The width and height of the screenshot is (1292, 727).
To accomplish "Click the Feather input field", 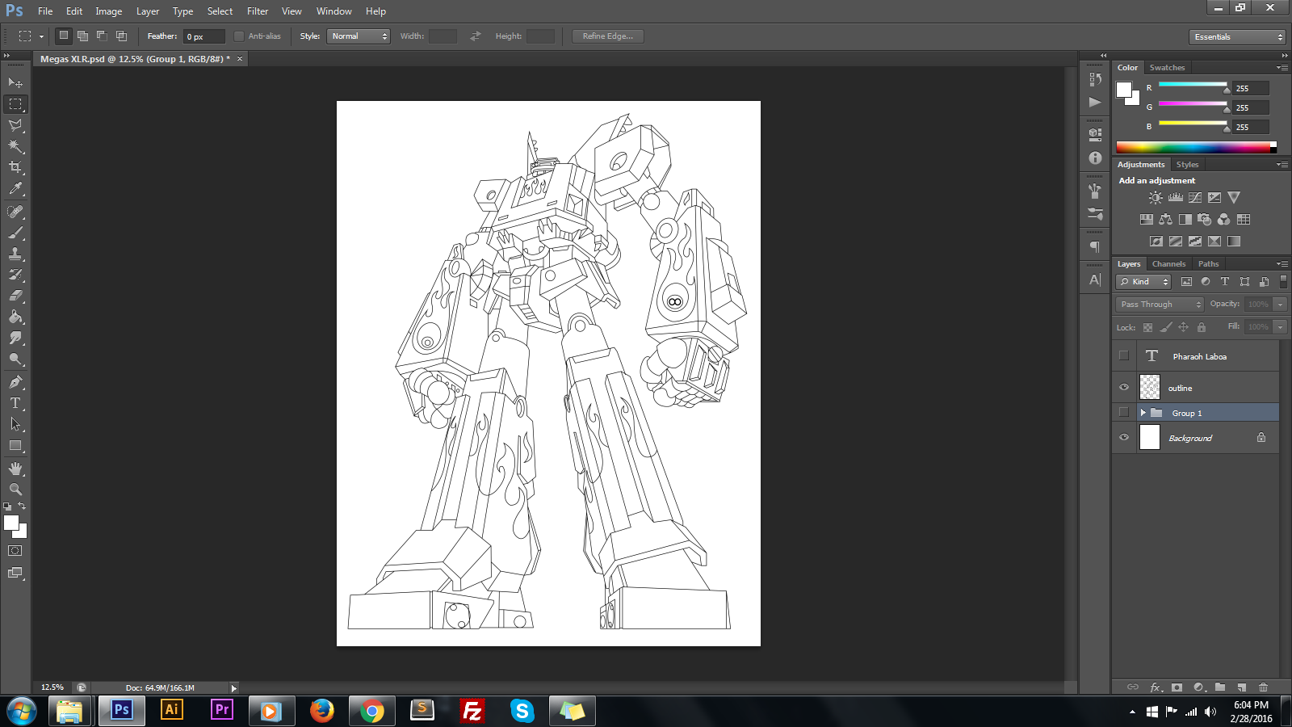I will pyautogui.click(x=203, y=36).
